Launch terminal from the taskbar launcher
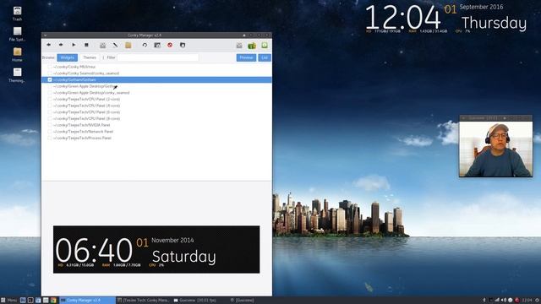The width and height of the screenshot is (541, 304). click(30, 301)
